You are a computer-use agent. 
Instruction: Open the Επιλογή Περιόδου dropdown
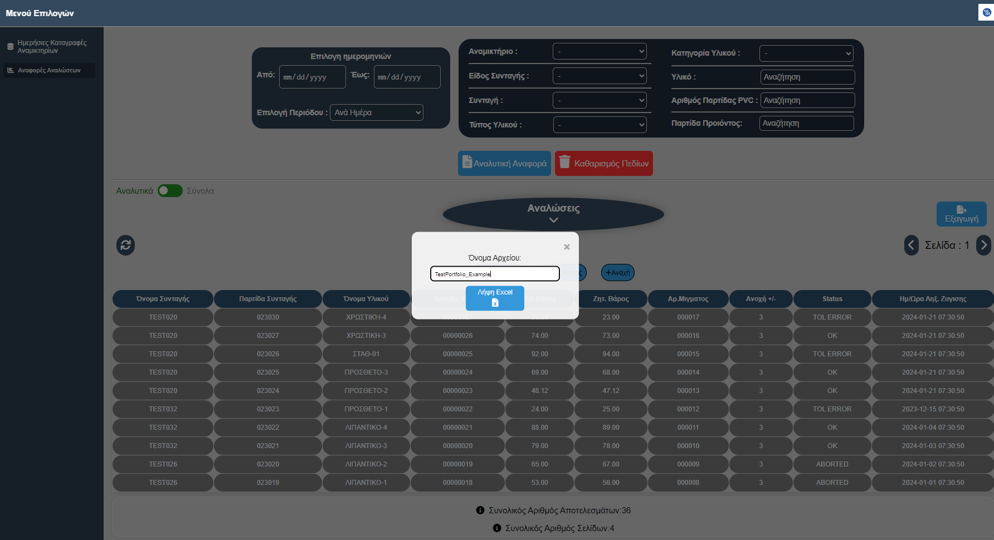[377, 112]
